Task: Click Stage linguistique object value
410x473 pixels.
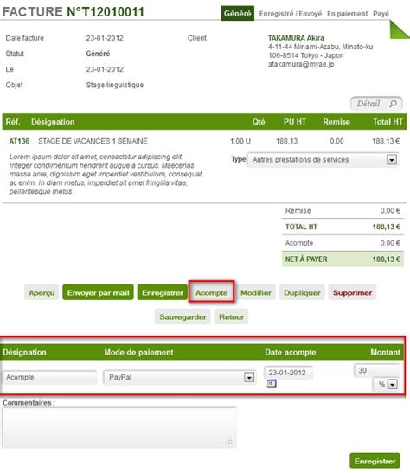Action: [x=115, y=85]
